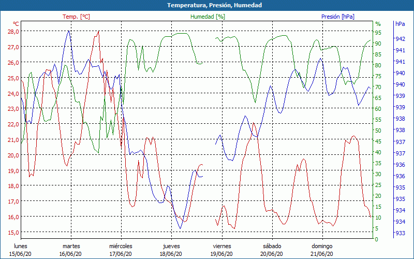Click the '%' unit label on humidity axis
The height and width of the screenshot is (259, 414).
(x=378, y=24)
